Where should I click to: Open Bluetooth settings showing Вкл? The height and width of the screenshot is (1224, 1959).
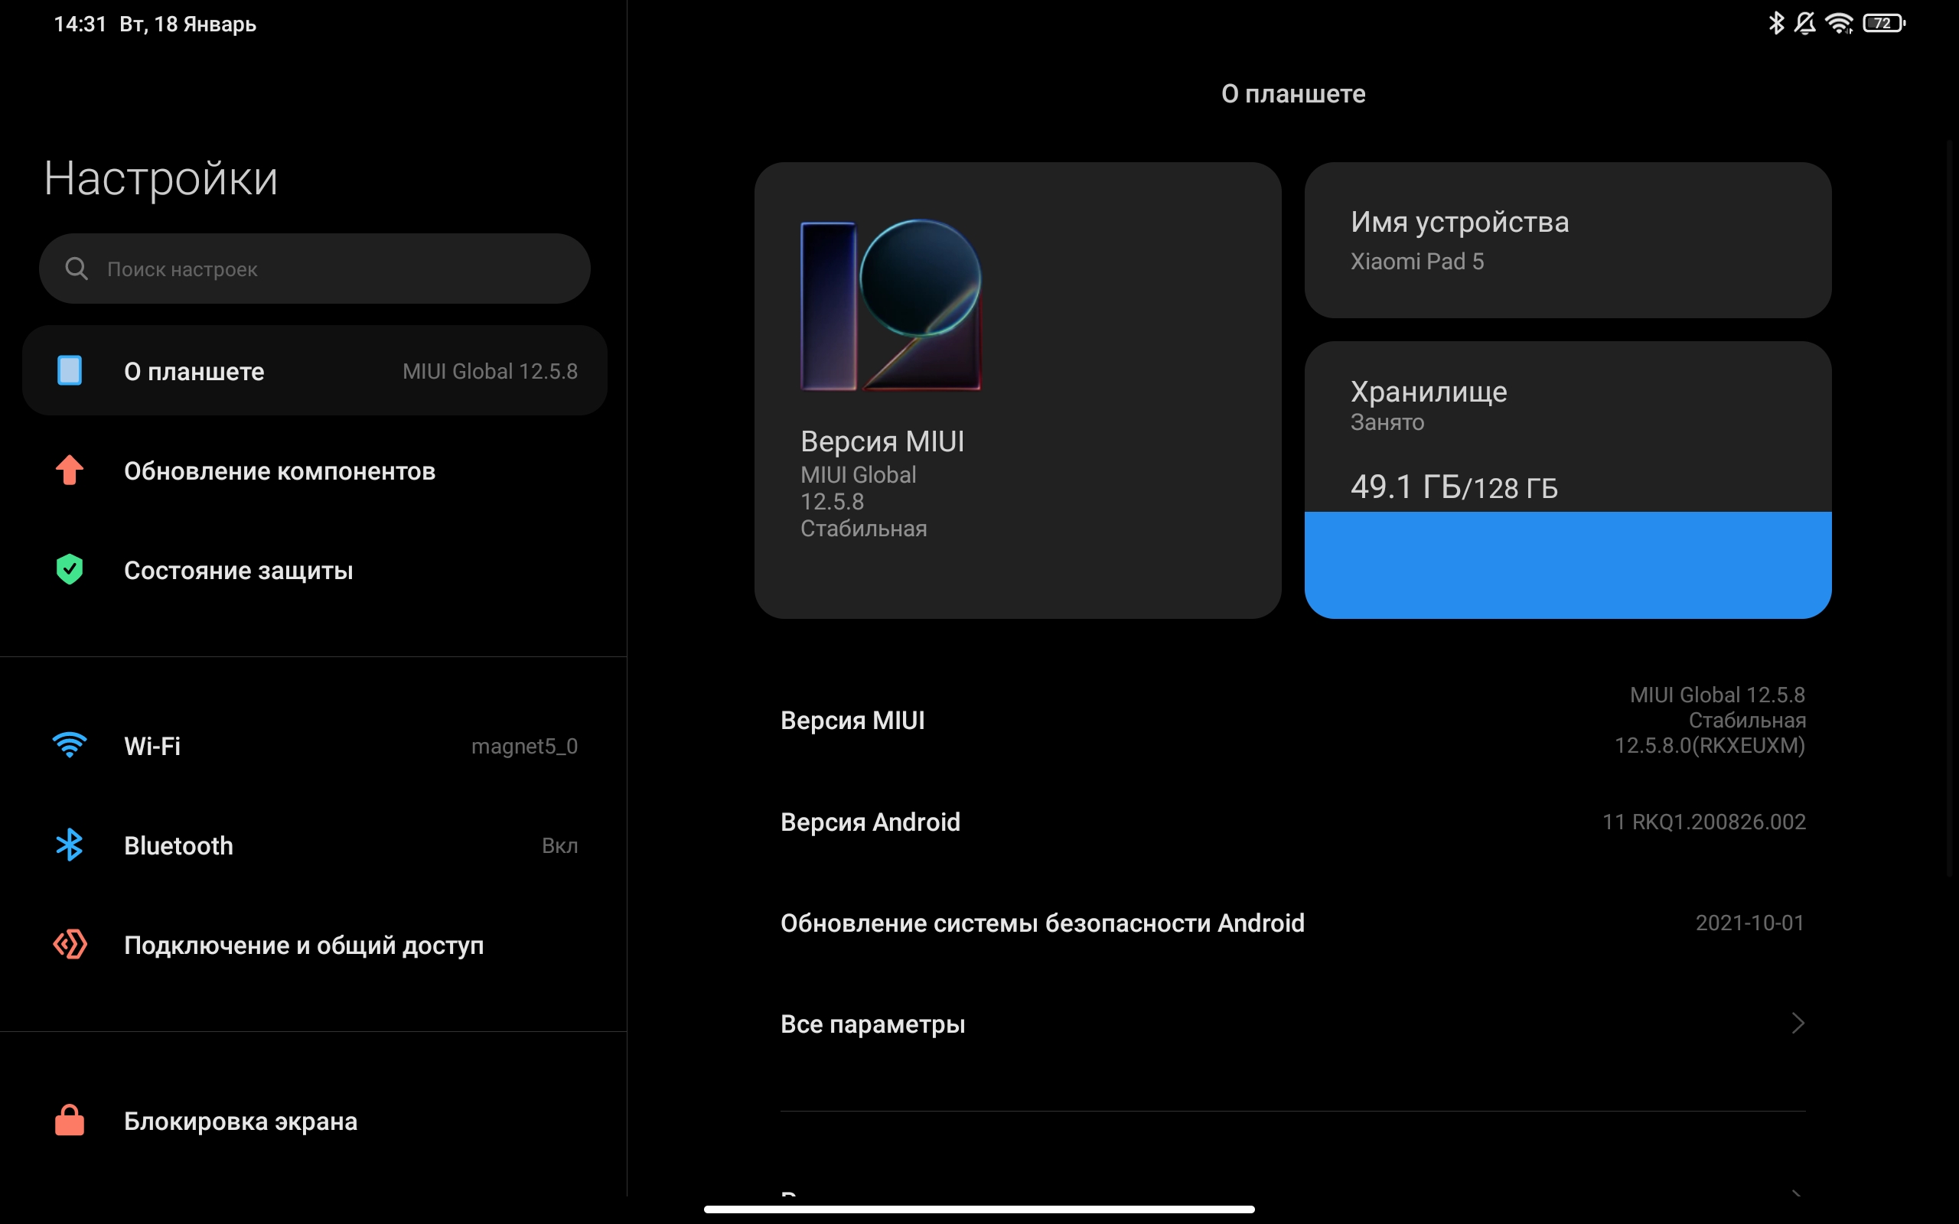coord(314,845)
